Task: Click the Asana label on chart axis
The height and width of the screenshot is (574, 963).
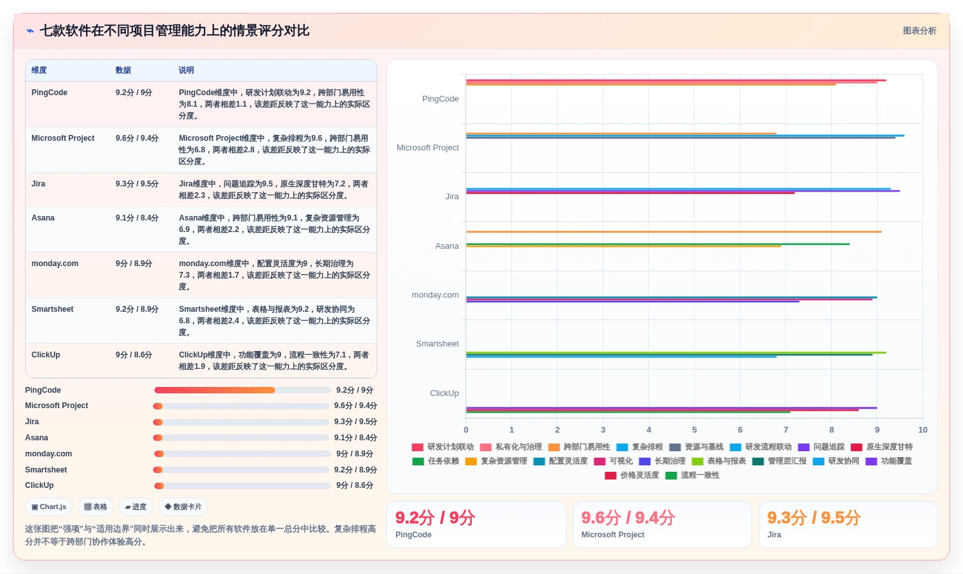Action: point(447,246)
